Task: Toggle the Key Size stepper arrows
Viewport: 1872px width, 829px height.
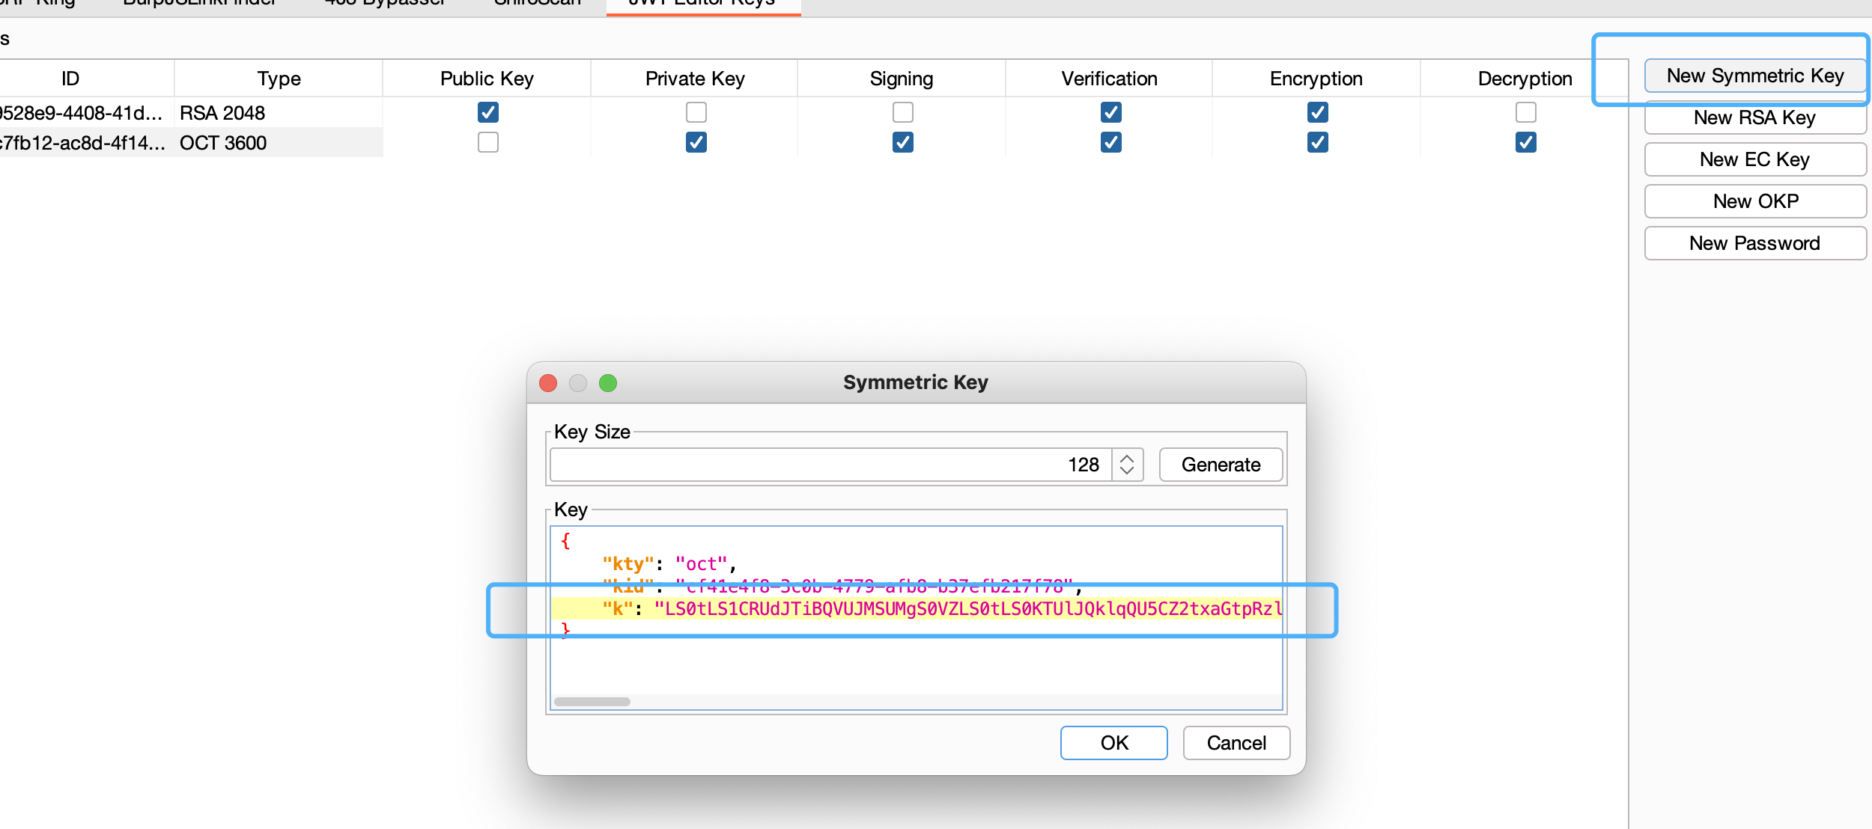Action: [1127, 465]
